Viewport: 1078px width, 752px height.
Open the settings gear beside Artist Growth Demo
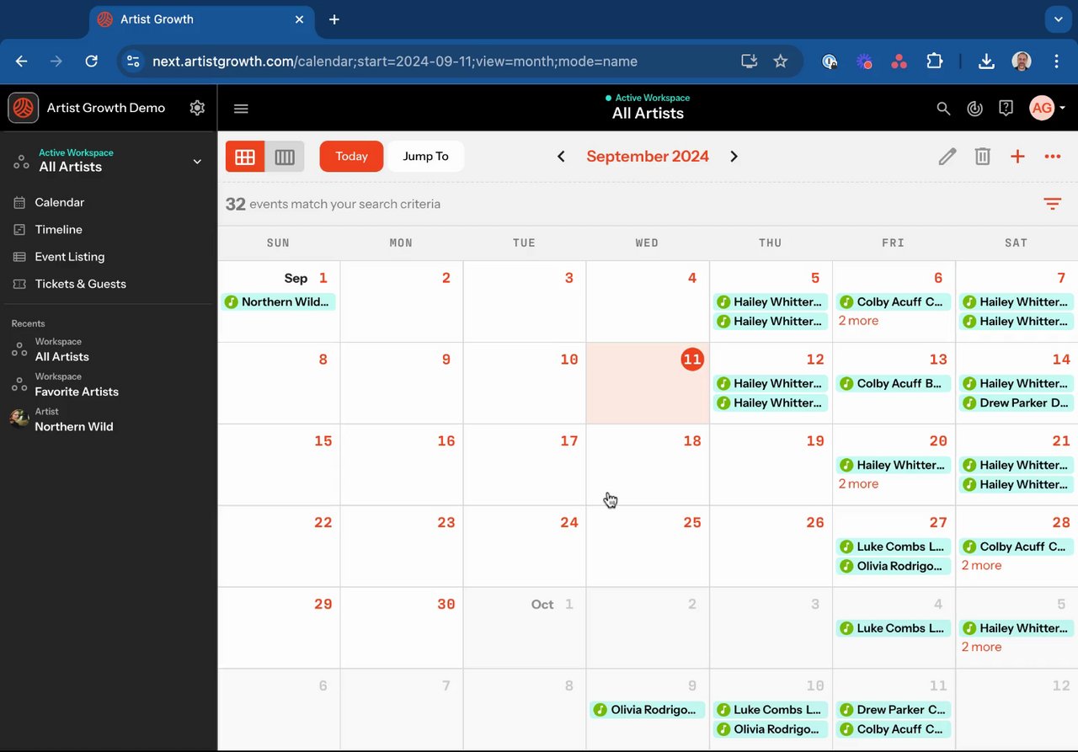[197, 108]
